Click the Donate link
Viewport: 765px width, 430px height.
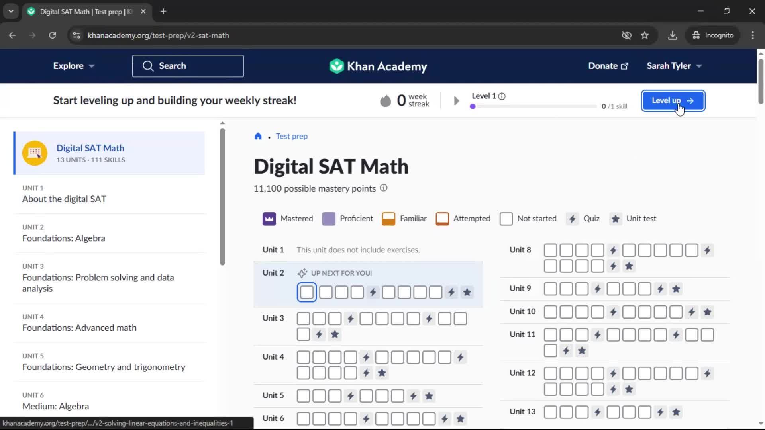pyautogui.click(x=608, y=66)
